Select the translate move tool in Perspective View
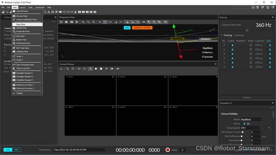 [x=105, y=22]
